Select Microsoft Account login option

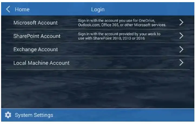(35, 23)
